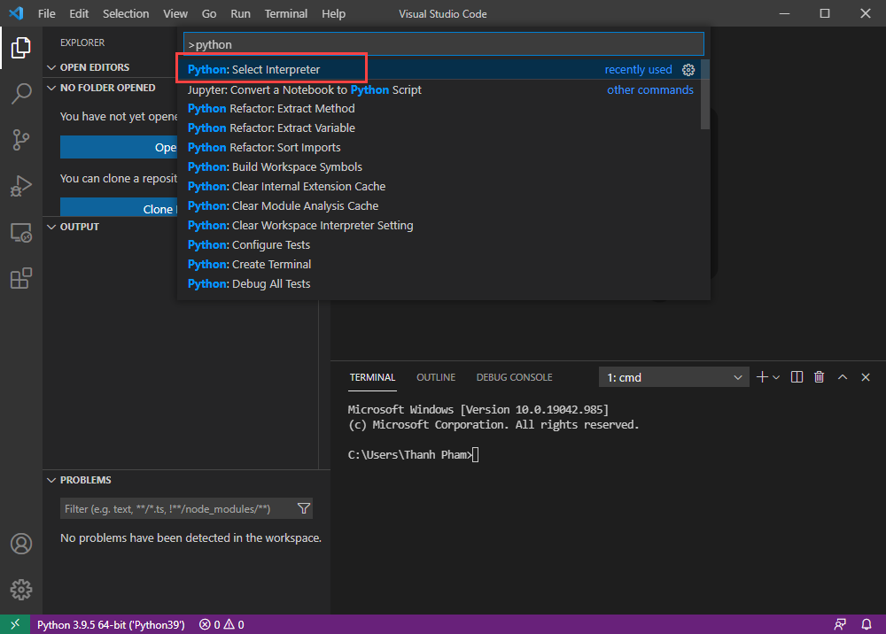Close the terminal panel

point(865,377)
